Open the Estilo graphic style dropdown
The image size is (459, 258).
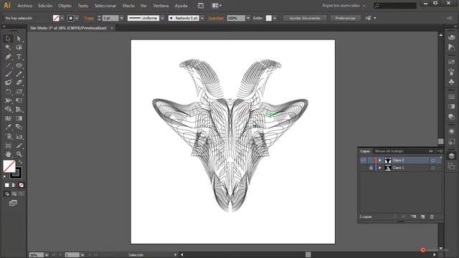pyautogui.click(x=275, y=18)
